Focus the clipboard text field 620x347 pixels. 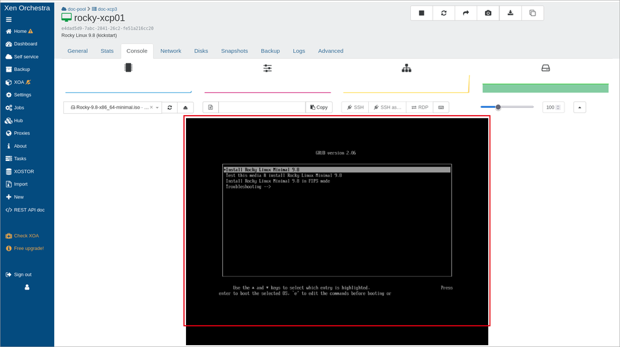pos(262,108)
